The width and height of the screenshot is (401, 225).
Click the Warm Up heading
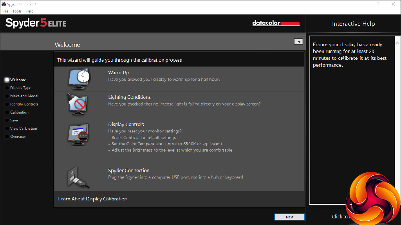pyautogui.click(x=118, y=72)
